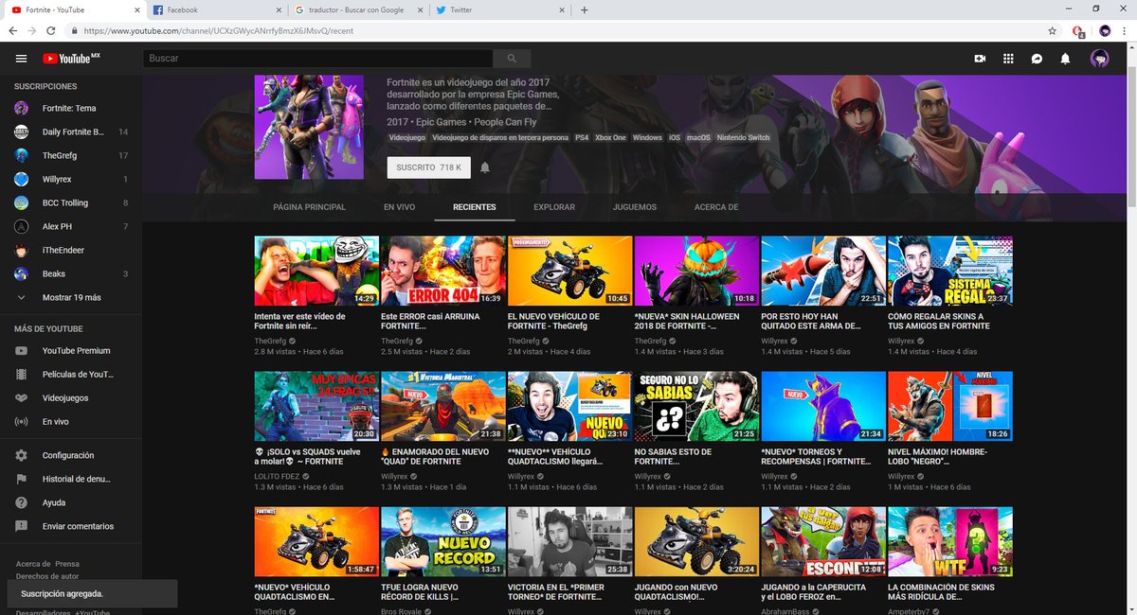Open the YouTube hamburger guide menu
1137x615 pixels.
21,59
